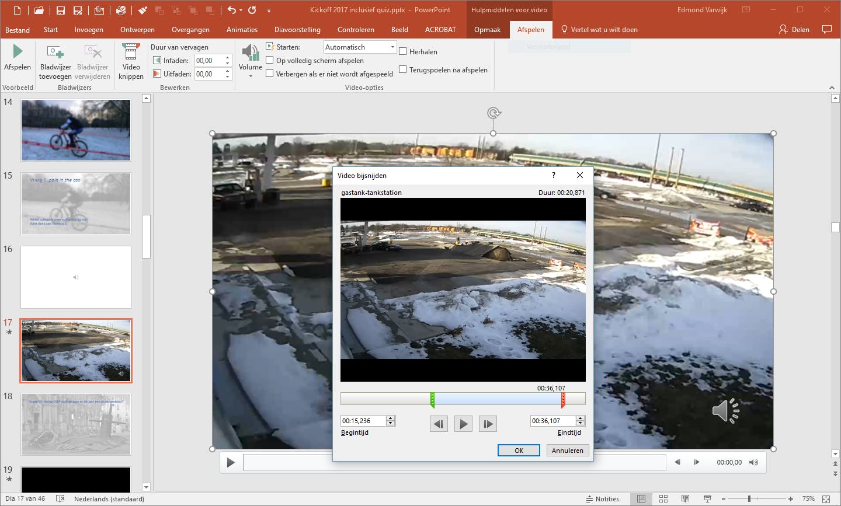Confirm trimming with the OK button
Screen dimensions: 841x506
coord(519,450)
